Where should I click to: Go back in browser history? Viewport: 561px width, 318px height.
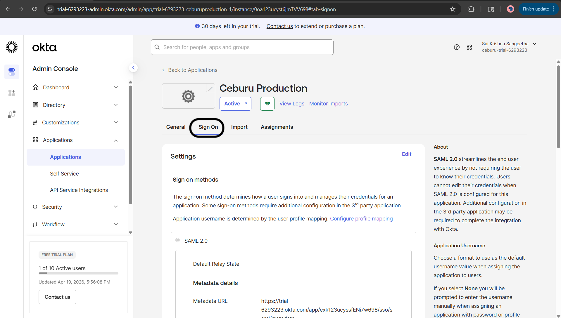[8, 9]
